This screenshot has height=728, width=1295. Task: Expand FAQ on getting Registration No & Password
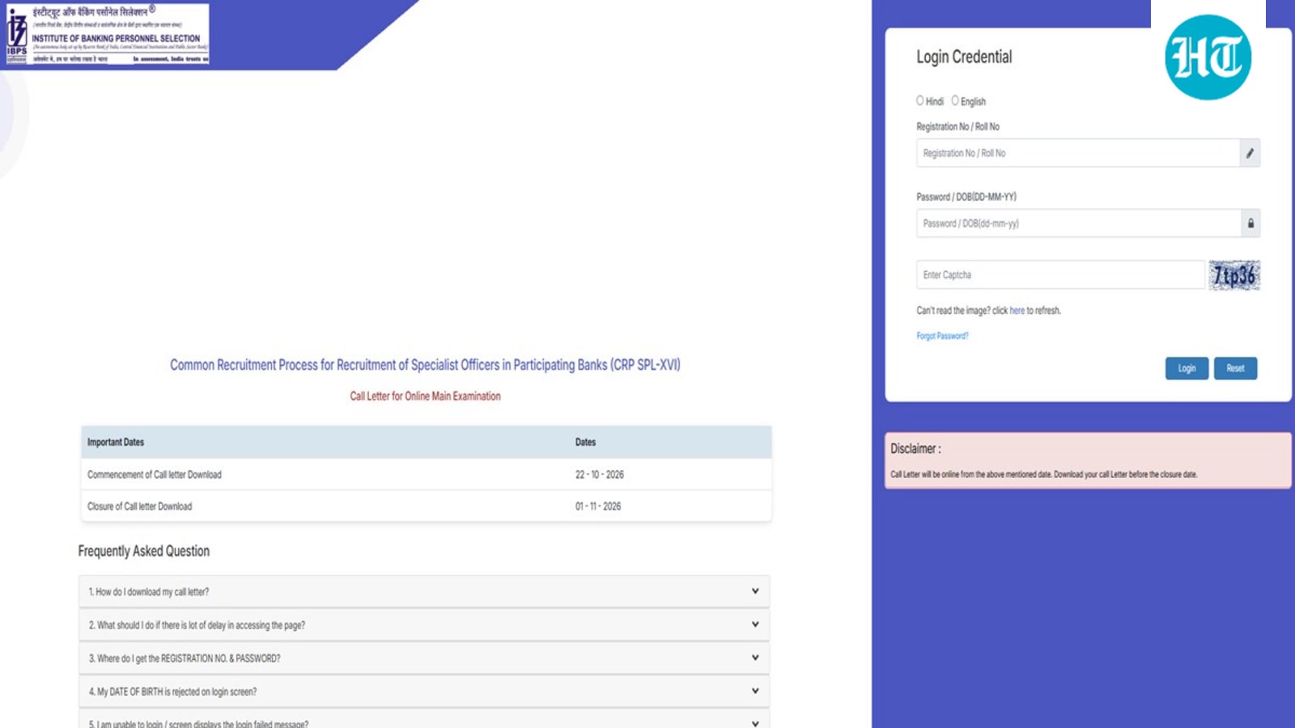coord(424,658)
